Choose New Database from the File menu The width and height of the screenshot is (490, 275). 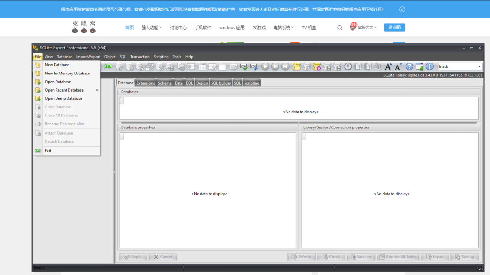coord(67,65)
